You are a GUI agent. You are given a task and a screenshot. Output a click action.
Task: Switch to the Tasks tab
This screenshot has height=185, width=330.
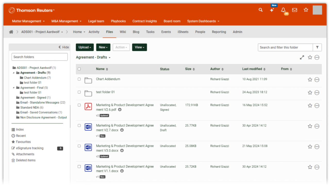(x=150, y=32)
